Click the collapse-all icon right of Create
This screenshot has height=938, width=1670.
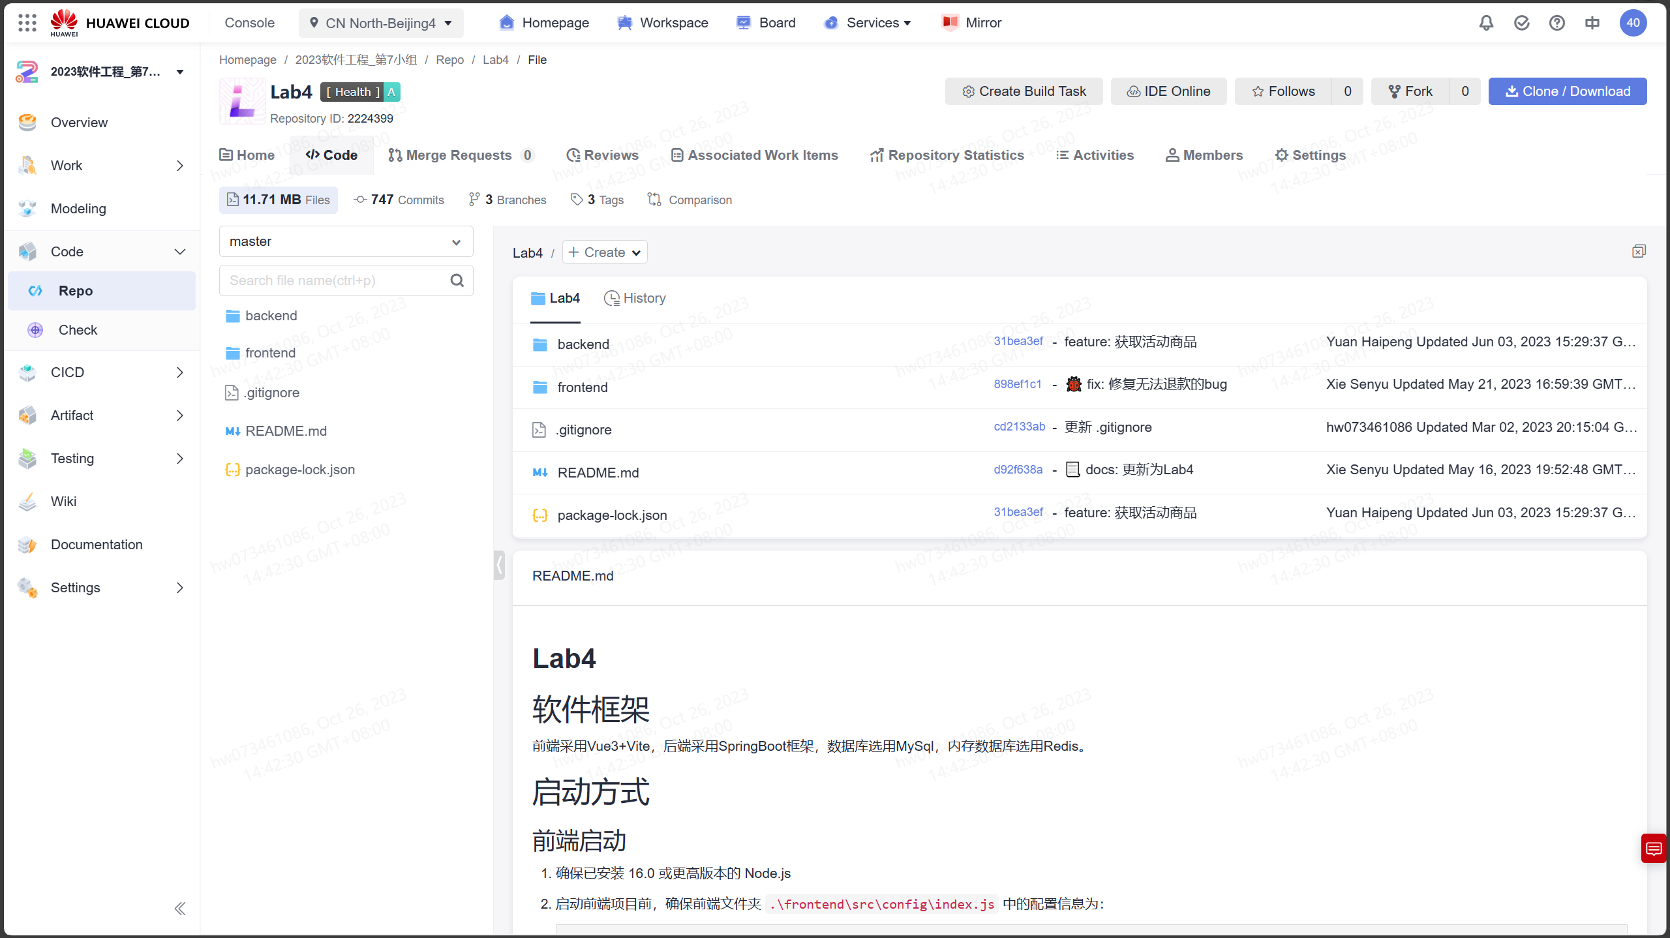(x=1639, y=252)
